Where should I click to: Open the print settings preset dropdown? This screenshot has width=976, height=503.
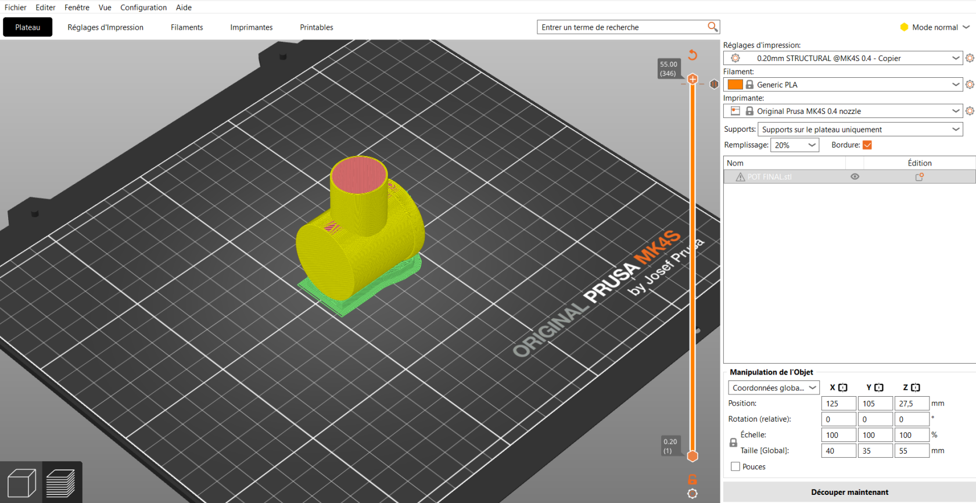click(843, 58)
